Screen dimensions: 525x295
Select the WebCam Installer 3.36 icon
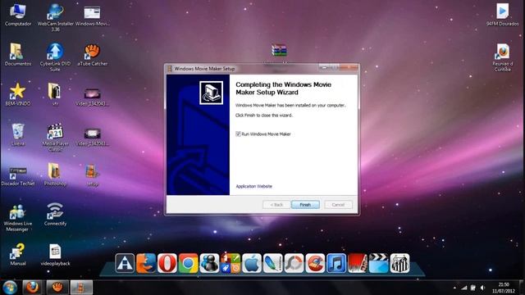55,17
